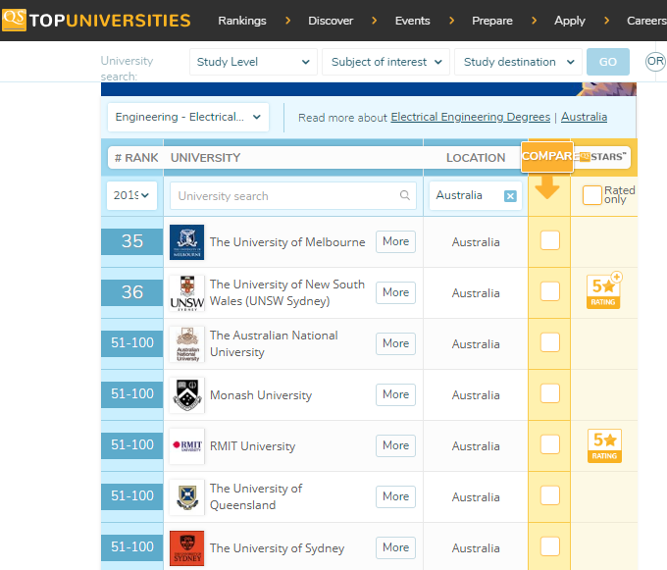The image size is (667, 570).
Task: Open the Subject of interest dropdown
Action: (x=385, y=62)
